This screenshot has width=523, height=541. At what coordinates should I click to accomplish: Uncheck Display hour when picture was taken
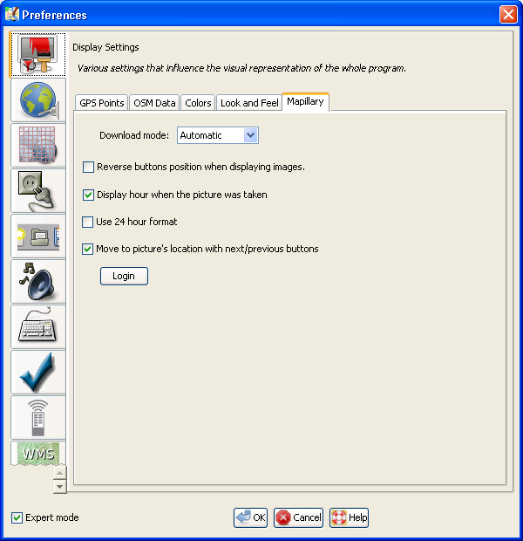[x=88, y=195]
